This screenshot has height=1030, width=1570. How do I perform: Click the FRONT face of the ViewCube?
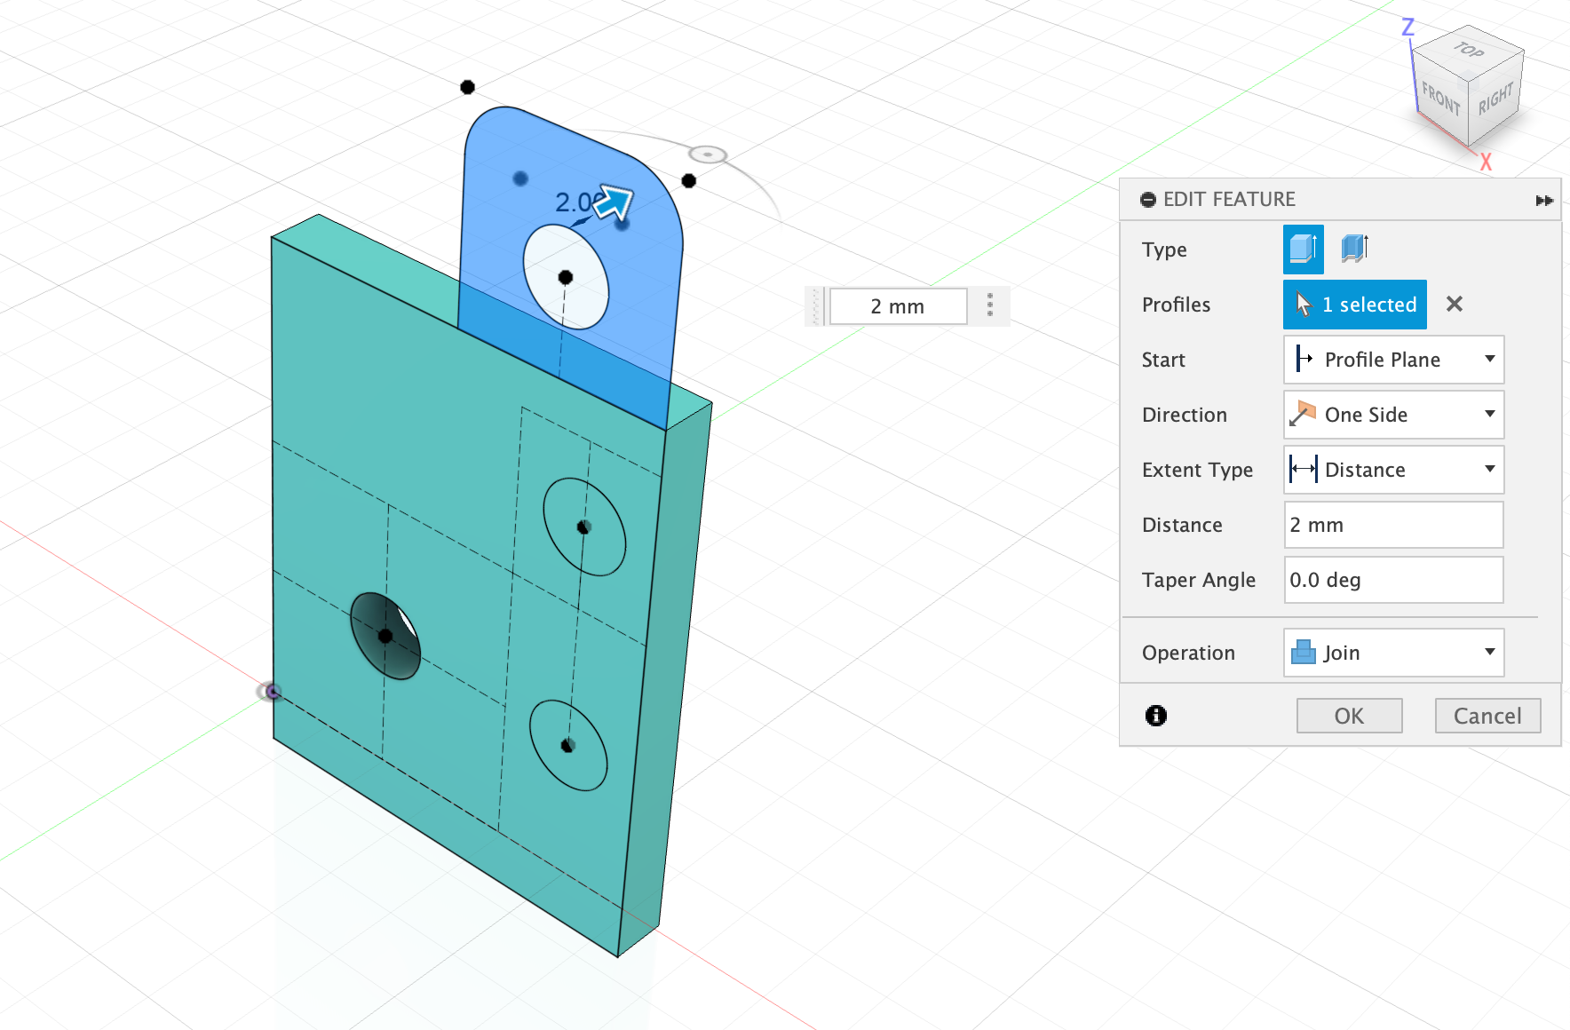[x=1440, y=99]
